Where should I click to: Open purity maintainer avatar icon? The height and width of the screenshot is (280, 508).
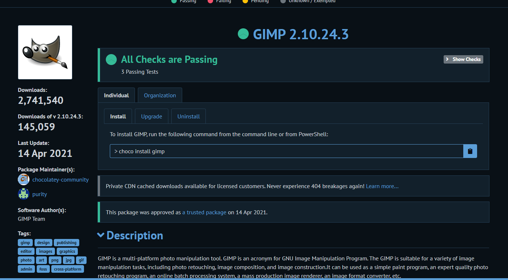click(x=24, y=194)
